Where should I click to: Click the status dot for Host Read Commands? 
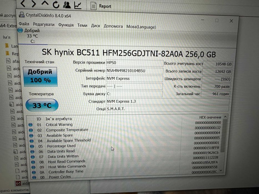coord(33,162)
